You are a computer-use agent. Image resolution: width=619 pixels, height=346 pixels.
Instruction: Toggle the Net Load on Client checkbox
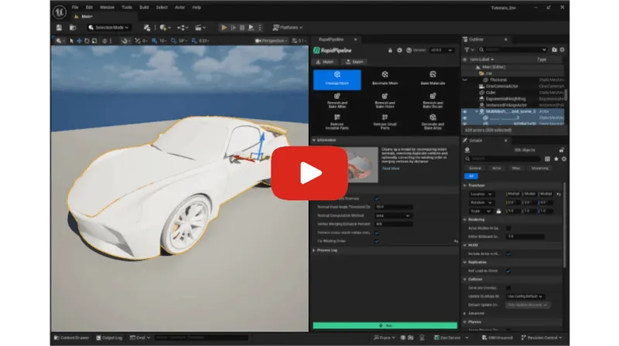click(x=508, y=271)
